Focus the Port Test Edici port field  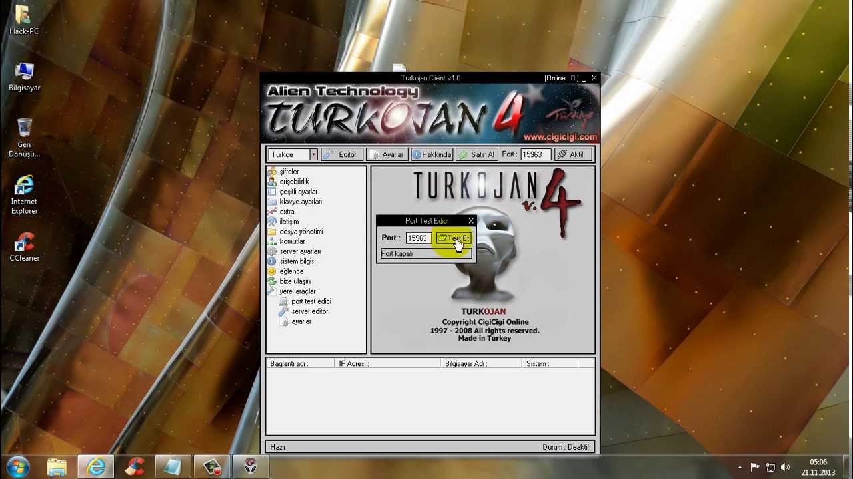pyautogui.click(x=419, y=238)
